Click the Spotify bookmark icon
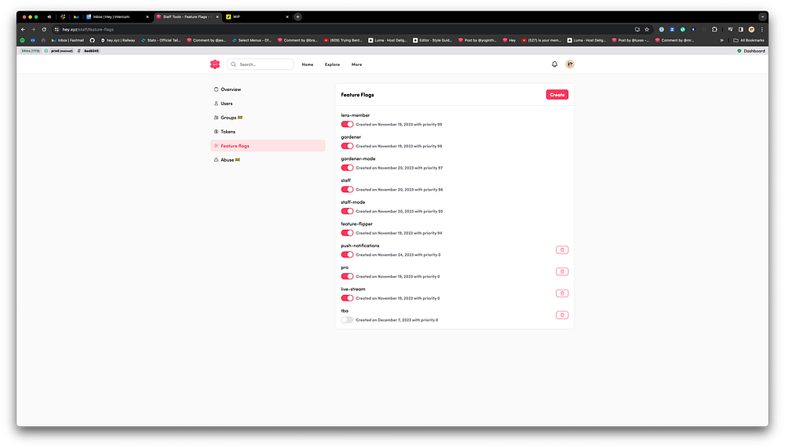 [x=23, y=40]
